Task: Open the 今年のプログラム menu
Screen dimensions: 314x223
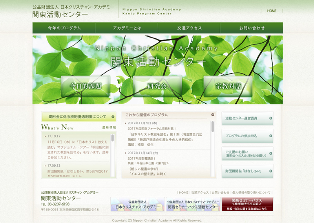Action: point(64,28)
